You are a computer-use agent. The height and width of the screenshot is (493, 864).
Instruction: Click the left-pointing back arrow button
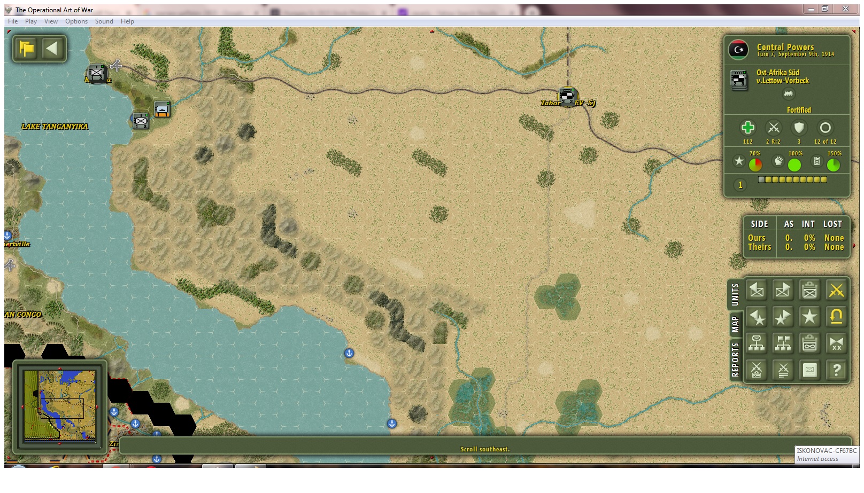coord(52,49)
